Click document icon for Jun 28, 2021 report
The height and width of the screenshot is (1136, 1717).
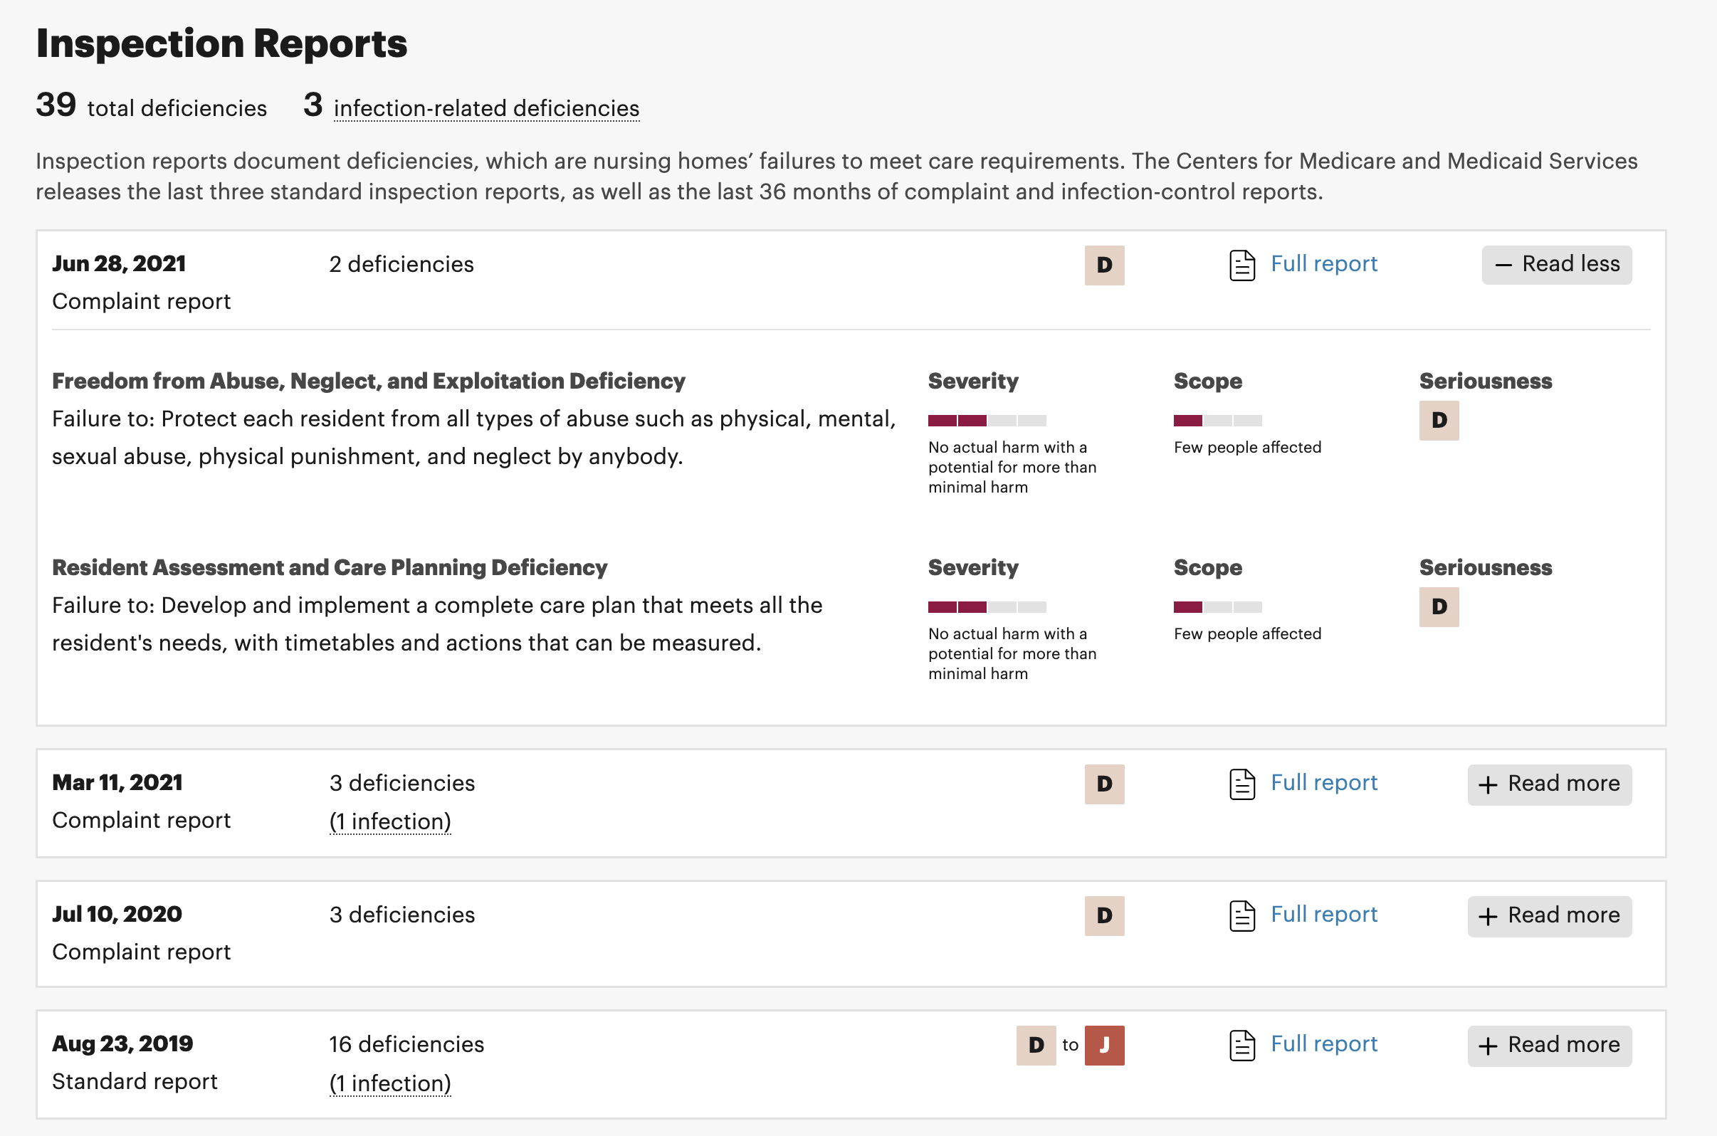click(1241, 265)
